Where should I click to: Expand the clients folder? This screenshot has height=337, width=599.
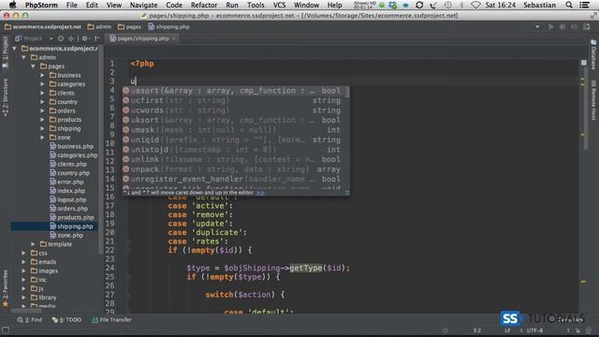(x=42, y=93)
